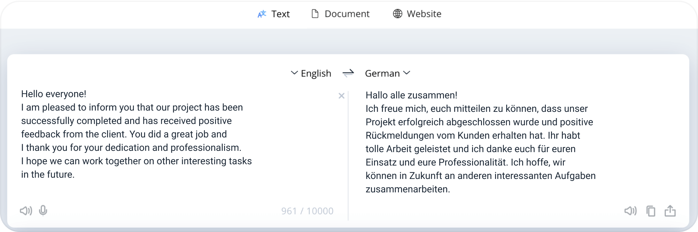Click the 961 / 10000 character counter
The width and height of the screenshot is (698, 232).
pos(307,211)
